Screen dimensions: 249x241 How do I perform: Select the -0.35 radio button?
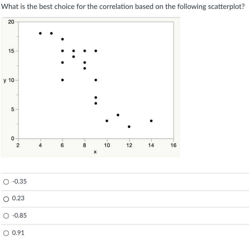pyautogui.click(x=6, y=181)
